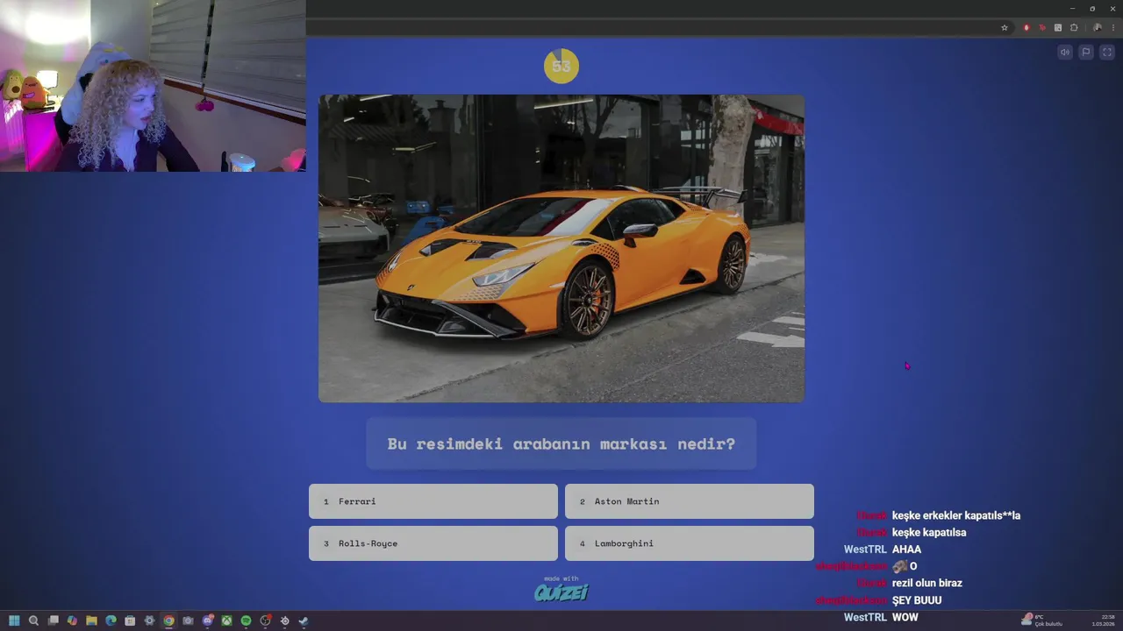Open the Camera app on taskbar
The width and height of the screenshot is (1123, 631).
click(188, 620)
